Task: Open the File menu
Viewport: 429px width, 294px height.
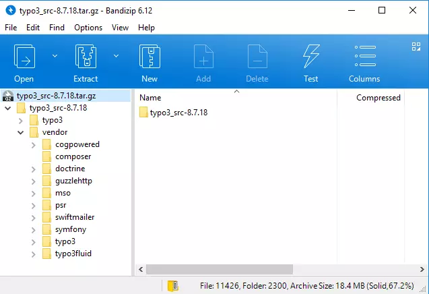Action: point(11,28)
